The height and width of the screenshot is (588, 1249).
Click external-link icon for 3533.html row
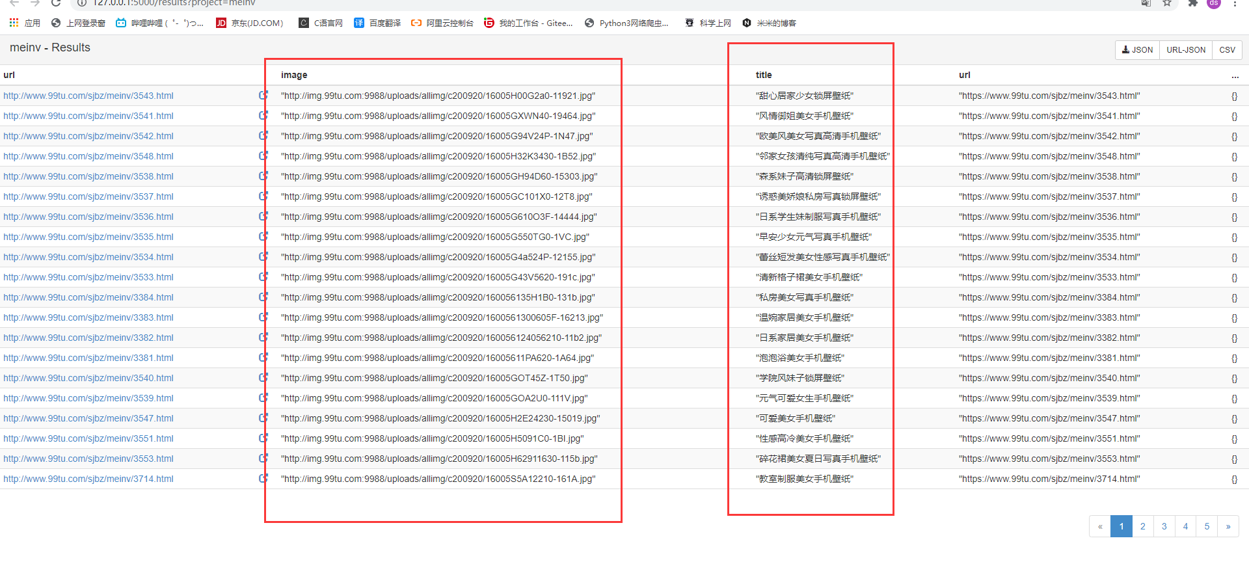click(263, 276)
